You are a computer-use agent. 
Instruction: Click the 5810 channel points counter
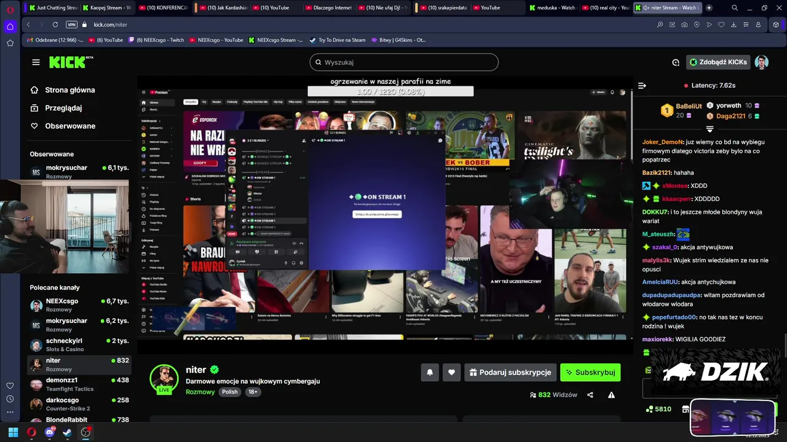click(658, 409)
